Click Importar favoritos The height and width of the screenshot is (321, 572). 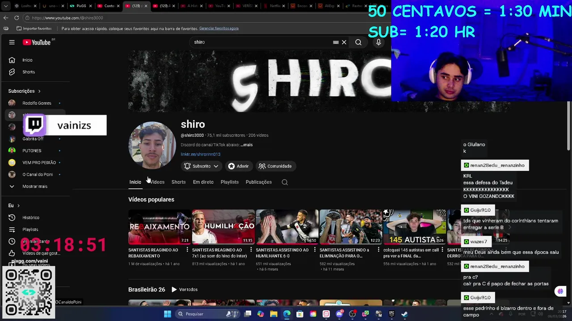(x=34, y=29)
